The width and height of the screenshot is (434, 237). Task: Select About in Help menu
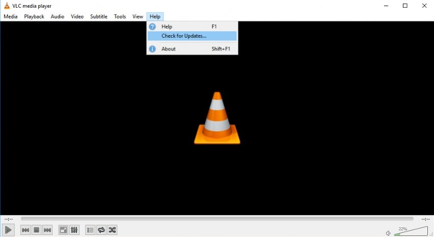192,49
